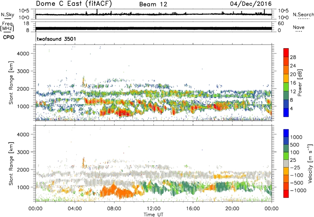Click the 'Slant Range [km]' label of power panel
Image resolution: width=314 pixels, height=217 pixels.
11,83
